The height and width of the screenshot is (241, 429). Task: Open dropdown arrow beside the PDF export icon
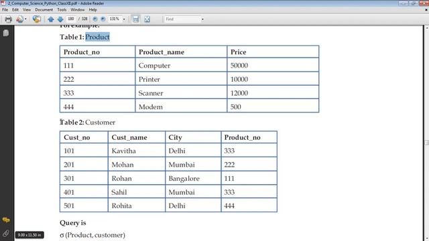[x=25, y=19]
